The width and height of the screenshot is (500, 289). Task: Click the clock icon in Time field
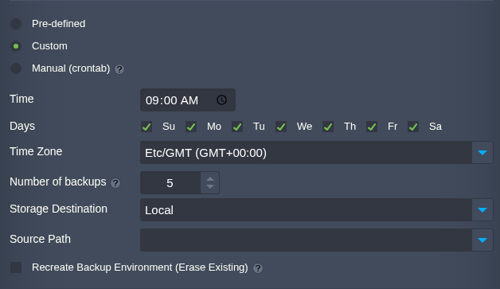click(x=221, y=100)
